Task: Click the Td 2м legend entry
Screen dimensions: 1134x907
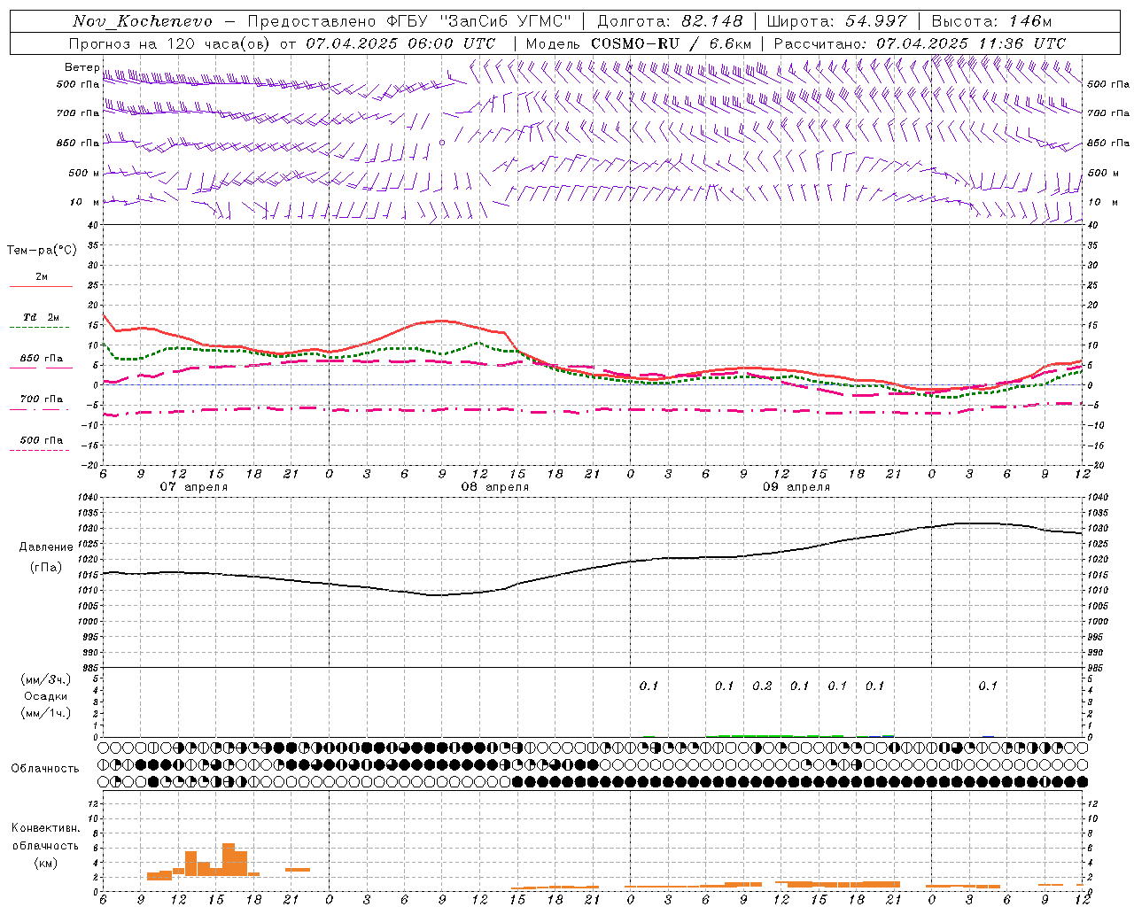Action: tap(41, 317)
